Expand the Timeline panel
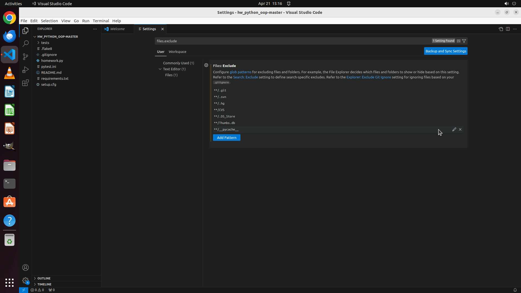The height and width of the screenshot is (293, 521). tap(45, 284)
